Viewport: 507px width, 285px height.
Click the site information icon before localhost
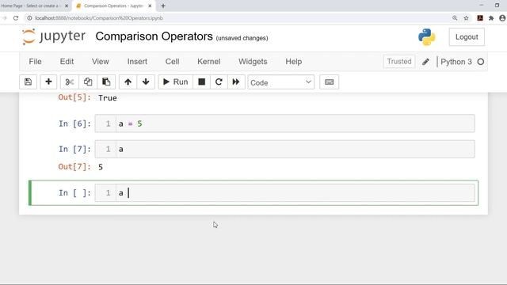pos(29,18)
